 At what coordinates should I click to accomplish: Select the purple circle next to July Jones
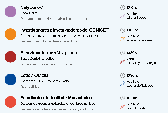coord(10,11)
